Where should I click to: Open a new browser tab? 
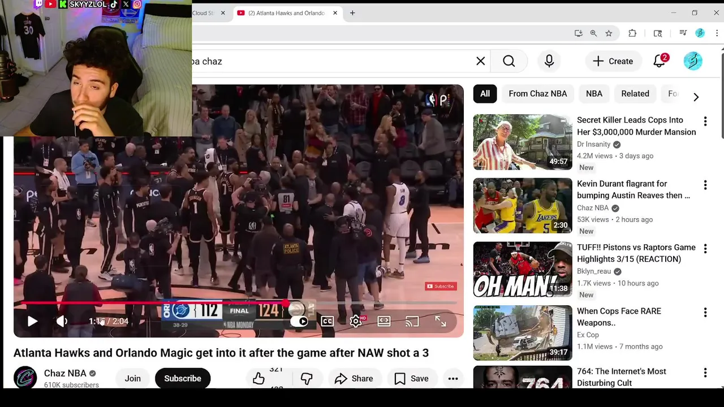[352, 13]
